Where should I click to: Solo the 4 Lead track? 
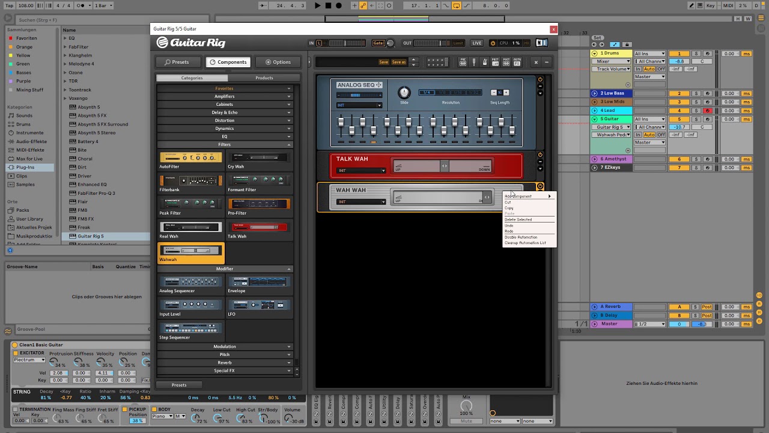pyautogui.click(x=696, y=111)
